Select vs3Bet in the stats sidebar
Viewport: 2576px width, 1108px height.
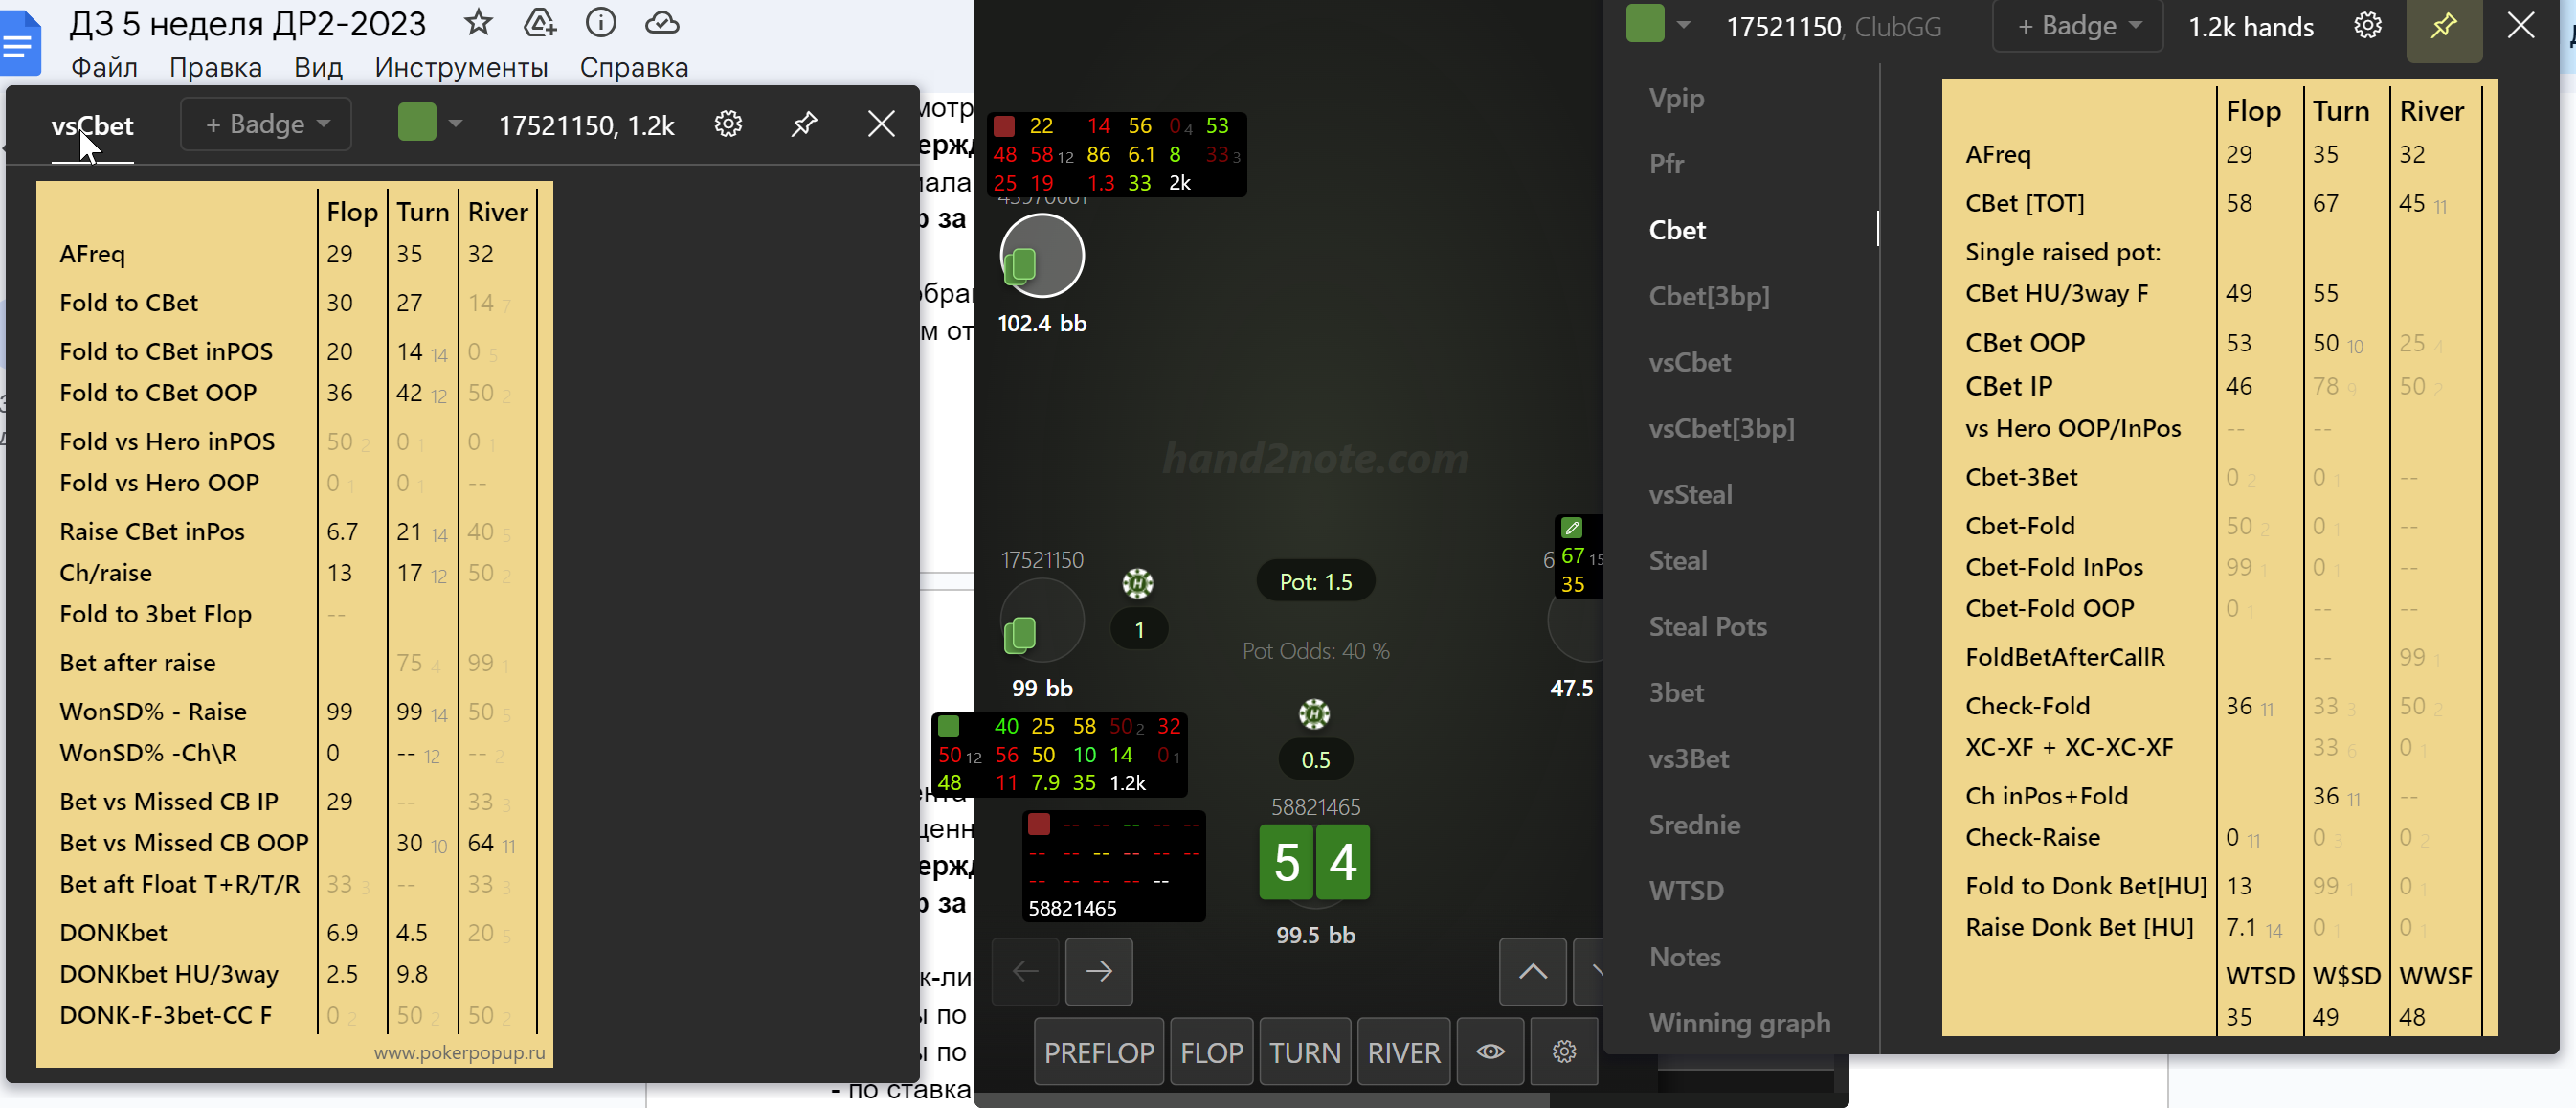(x=1688, y=758)
